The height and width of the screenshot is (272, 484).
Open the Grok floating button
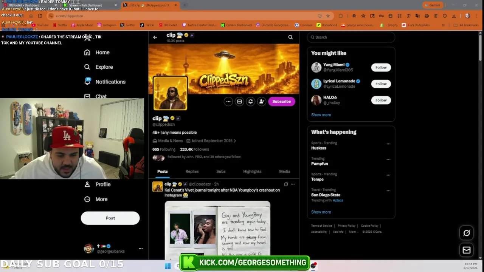[x=467, y=233]
